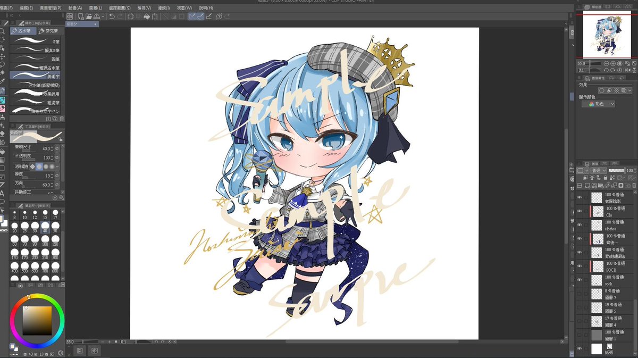Click the redo arrow icon
Image resolution: width=638 pixels, height=358 pixels.
pyautogui.click(x=120, y=16)
